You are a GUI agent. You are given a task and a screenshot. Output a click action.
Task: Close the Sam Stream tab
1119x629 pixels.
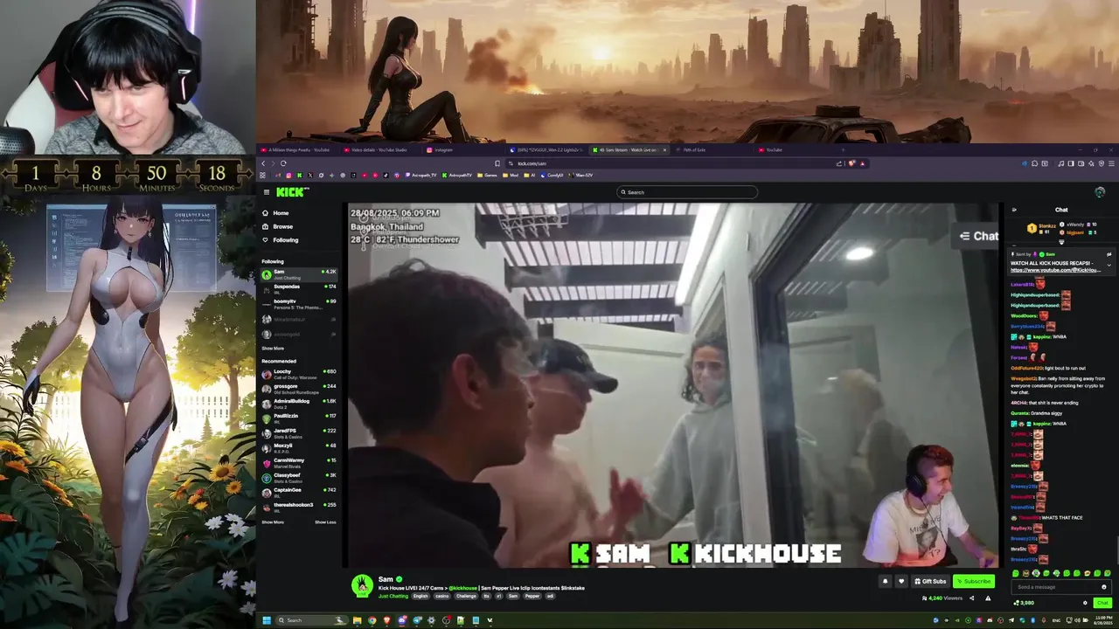(x=664, y=149)
